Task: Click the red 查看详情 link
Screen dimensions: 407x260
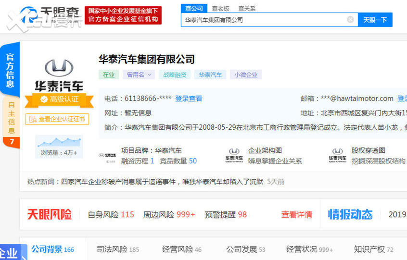Action: pyautogui.click(x=297, y=215)
